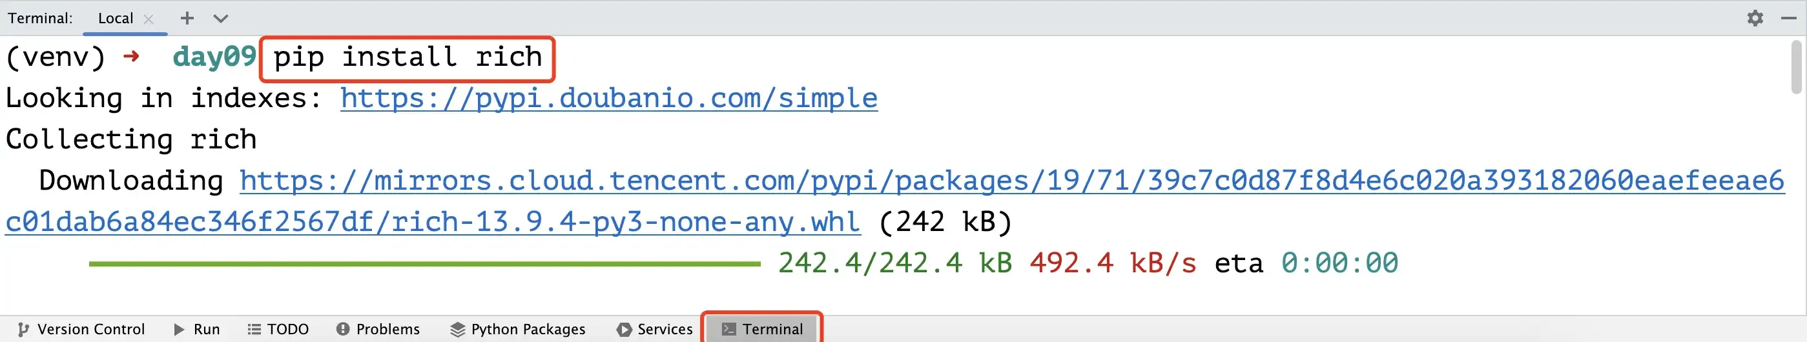Viewport: 1807px width, 342px height.
Task: Close the Local terminal tab
Action: tap(149, 19)
